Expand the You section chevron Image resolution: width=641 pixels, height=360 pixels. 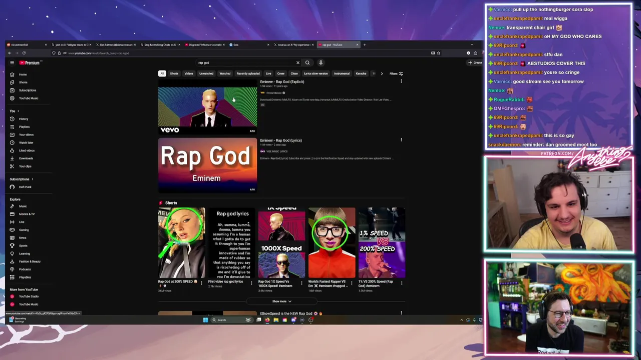[x=18, y=111]
